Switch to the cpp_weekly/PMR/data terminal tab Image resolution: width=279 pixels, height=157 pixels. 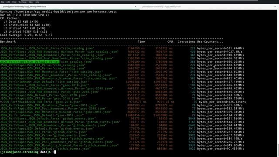click(x=69, y=7)
